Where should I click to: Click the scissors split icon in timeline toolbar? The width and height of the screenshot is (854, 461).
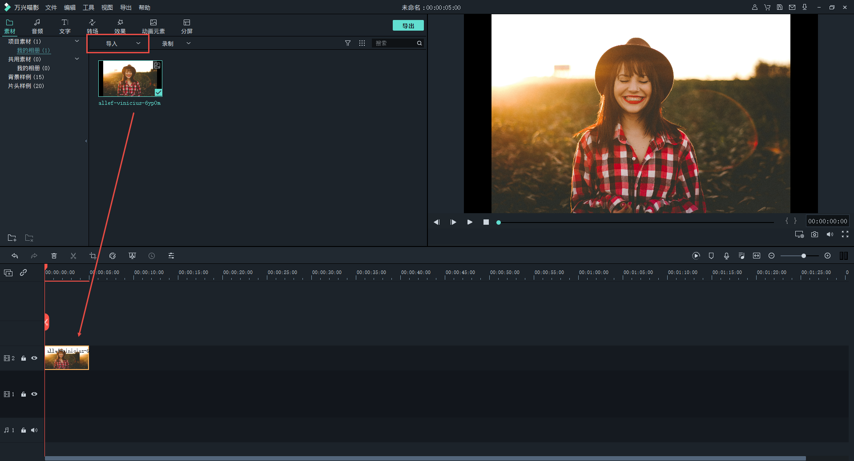(73, 256)
